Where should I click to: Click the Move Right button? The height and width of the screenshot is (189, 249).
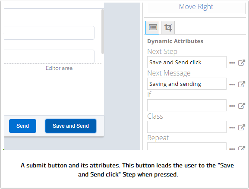[x=196, y=8]
